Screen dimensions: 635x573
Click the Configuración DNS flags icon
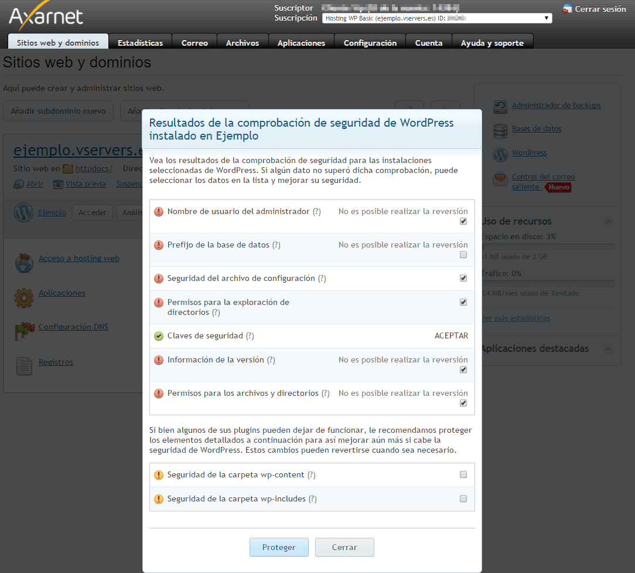tap(24, 331)
